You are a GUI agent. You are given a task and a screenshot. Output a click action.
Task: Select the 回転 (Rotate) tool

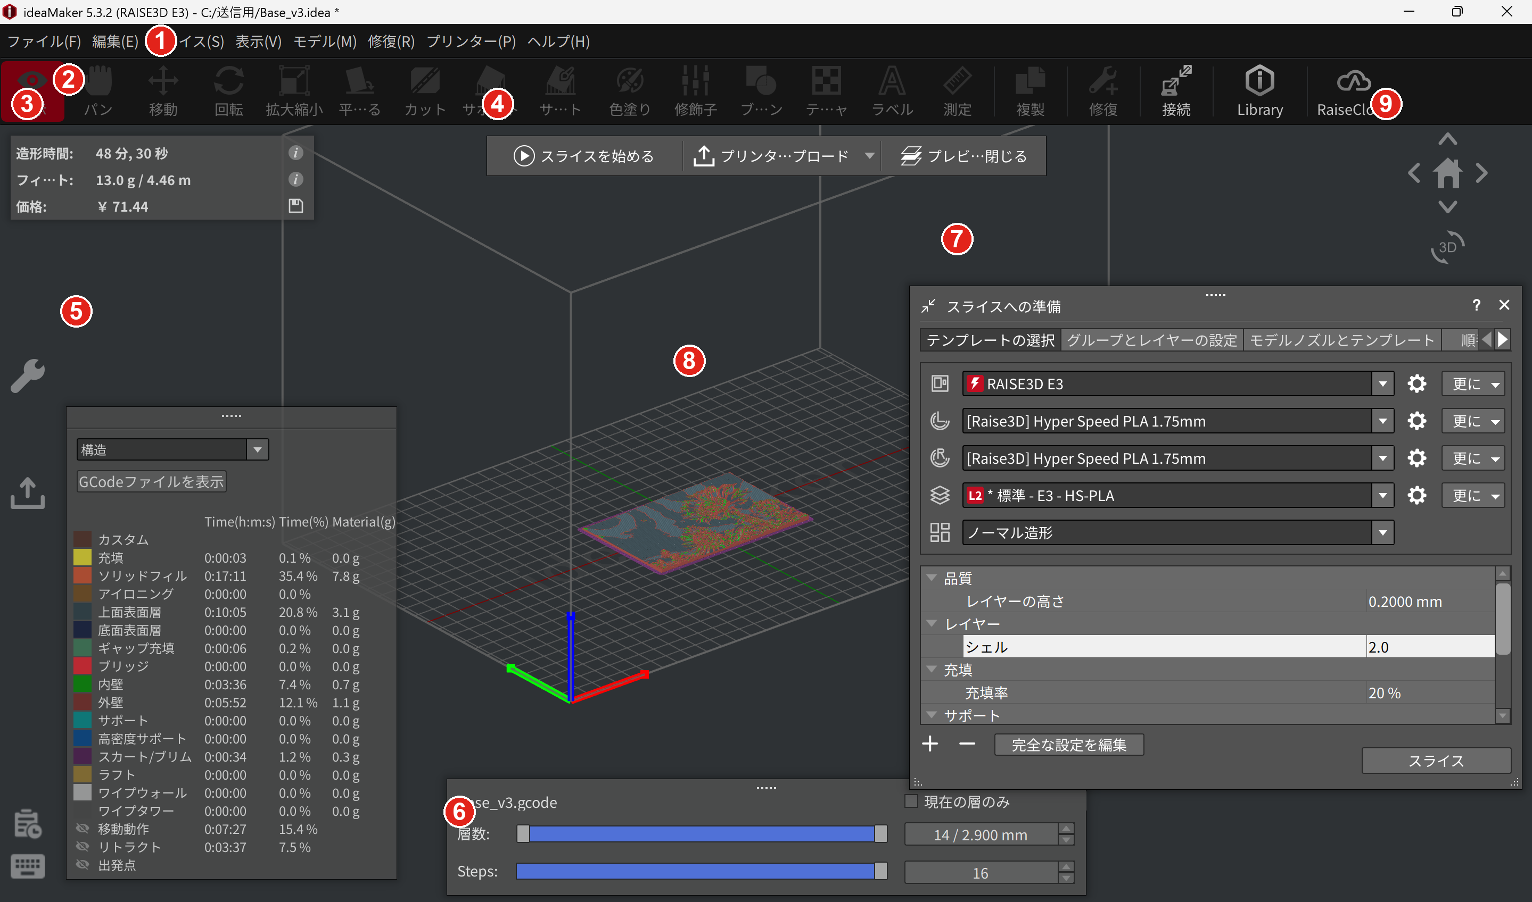pyautogui.click(x=229, y=92)
